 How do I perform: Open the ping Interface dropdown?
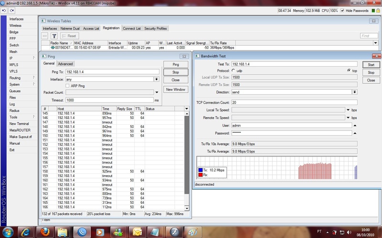coord(157,79)
